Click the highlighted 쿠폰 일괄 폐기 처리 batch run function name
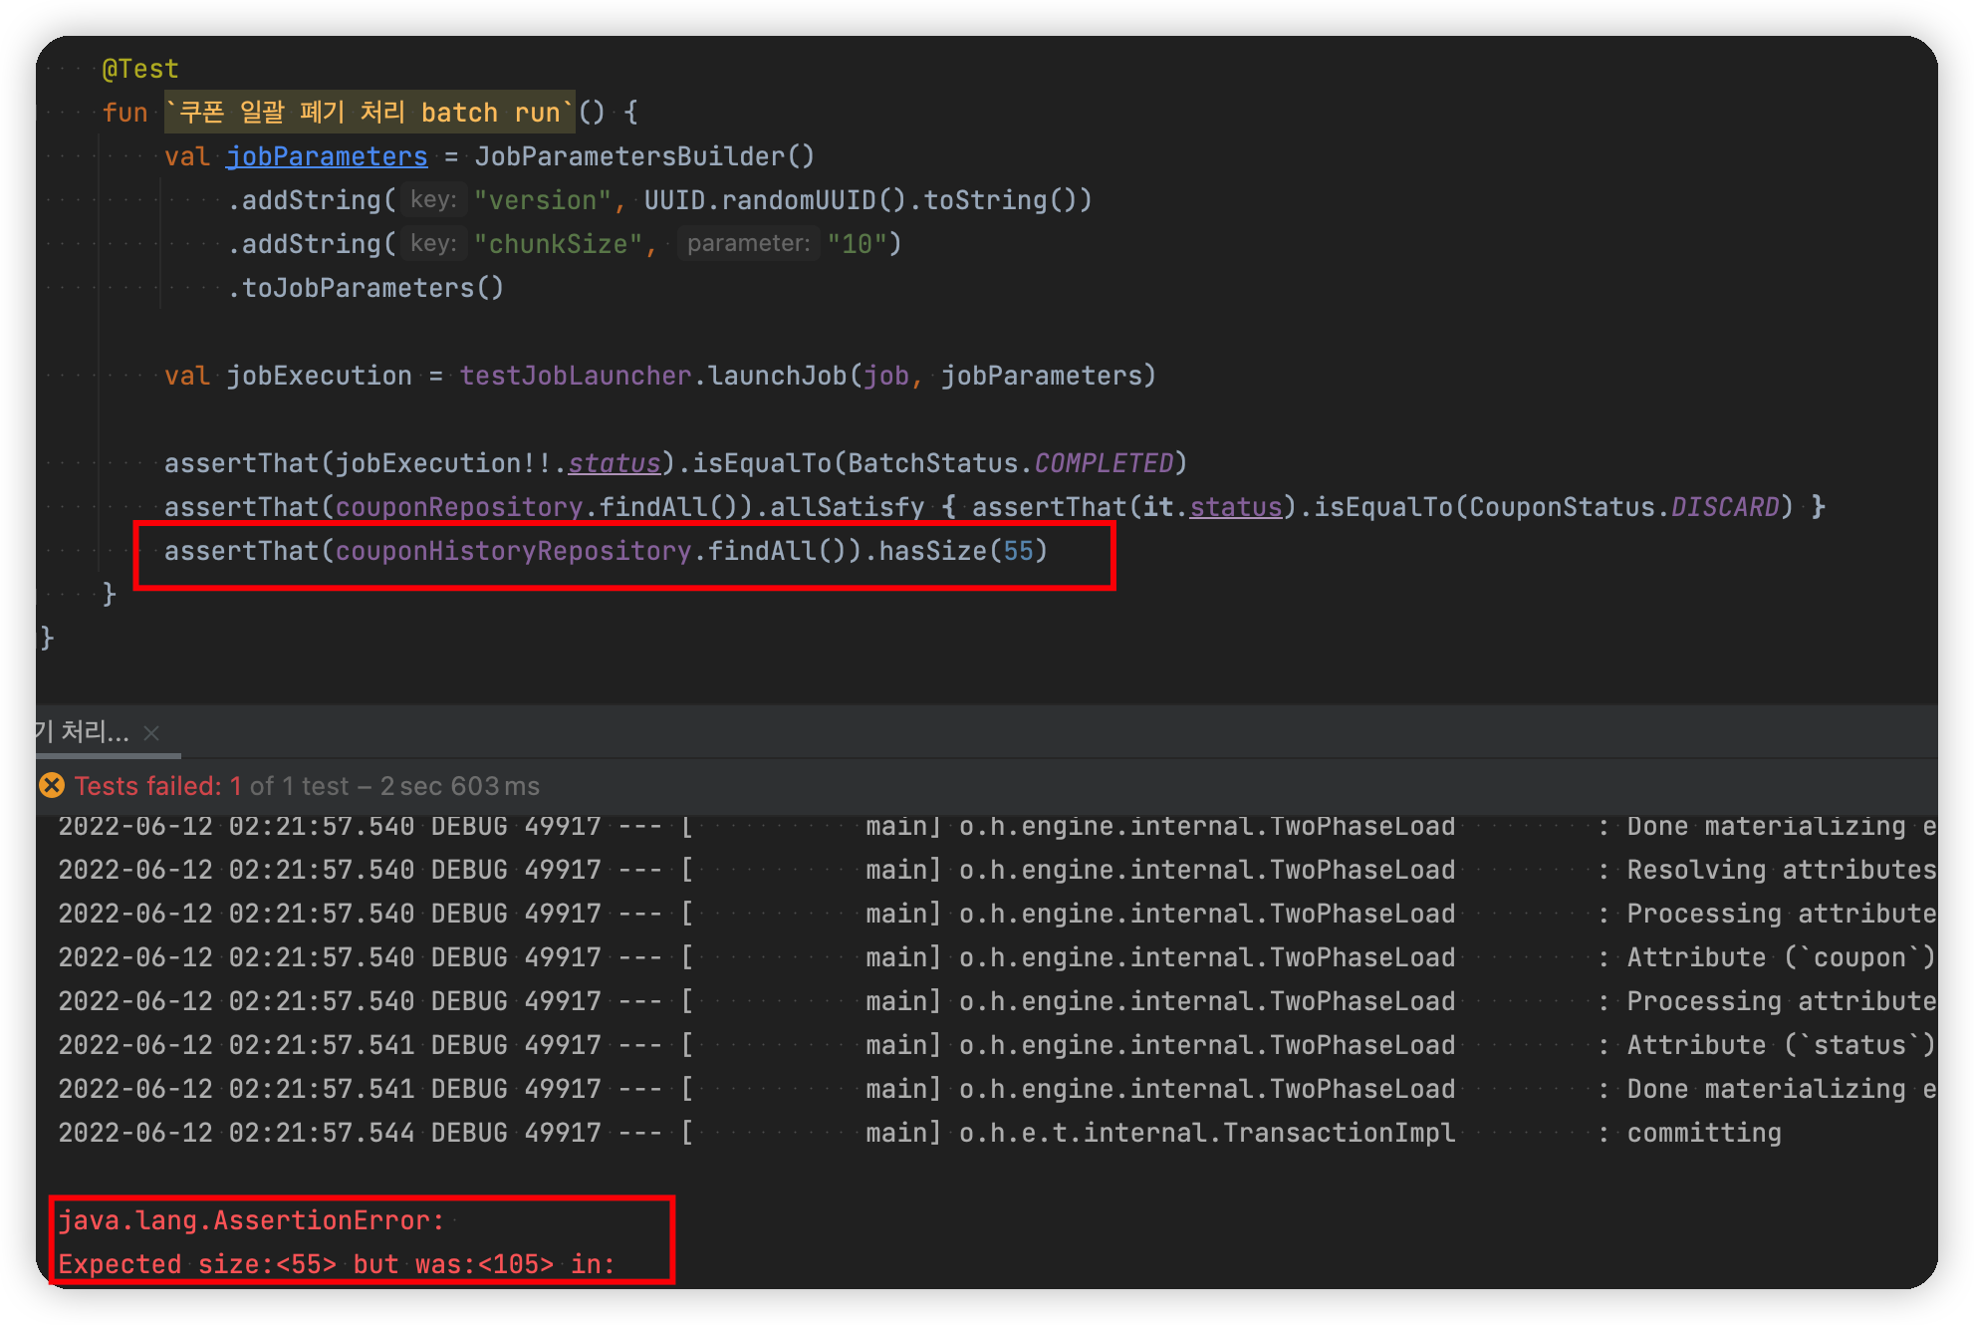1974x1325 pixels. [369, 113]
